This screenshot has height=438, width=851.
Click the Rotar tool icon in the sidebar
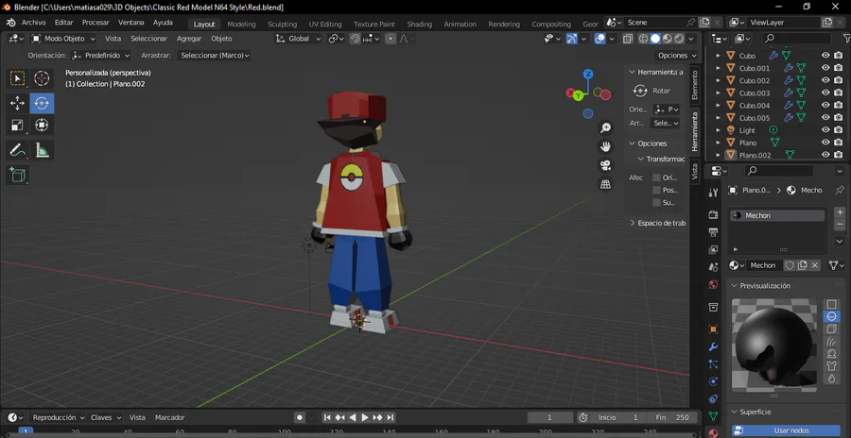tap(640, 91)
